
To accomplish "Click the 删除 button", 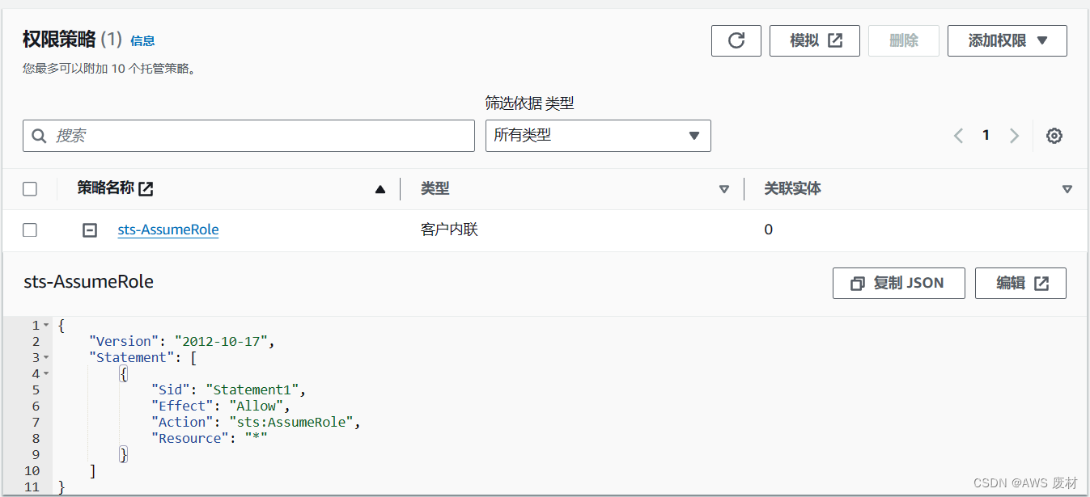I will (x=903, y=40).
